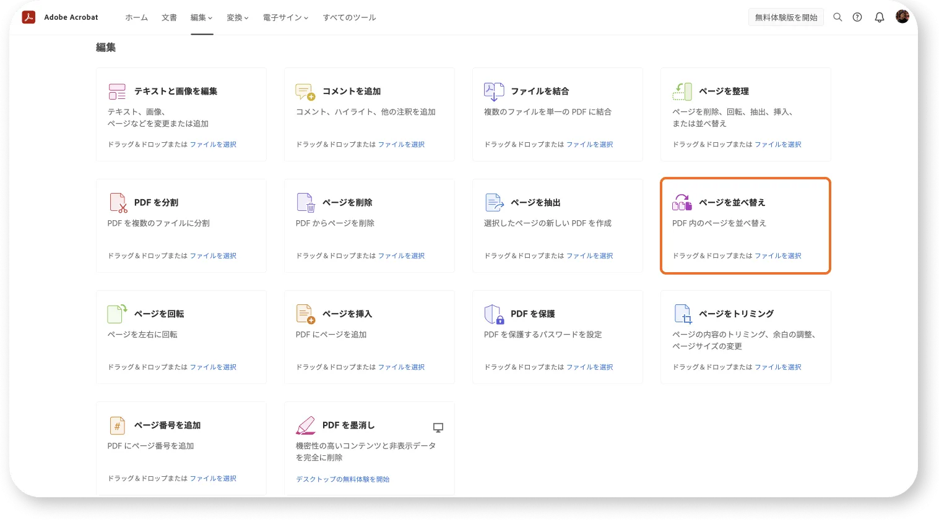The height and width of the screenshot is (522, 939).
Task: Select the テキストと画像を編集 card title
Action: [x=176, y=92]
